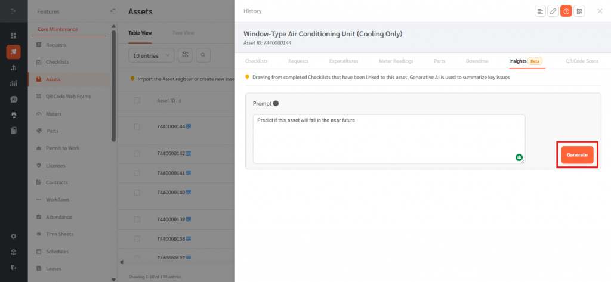Click the logout icon at sidebar bottom
Image resolution: width=611 pixels, height=282 pixels.
click(x=14, y=267)
